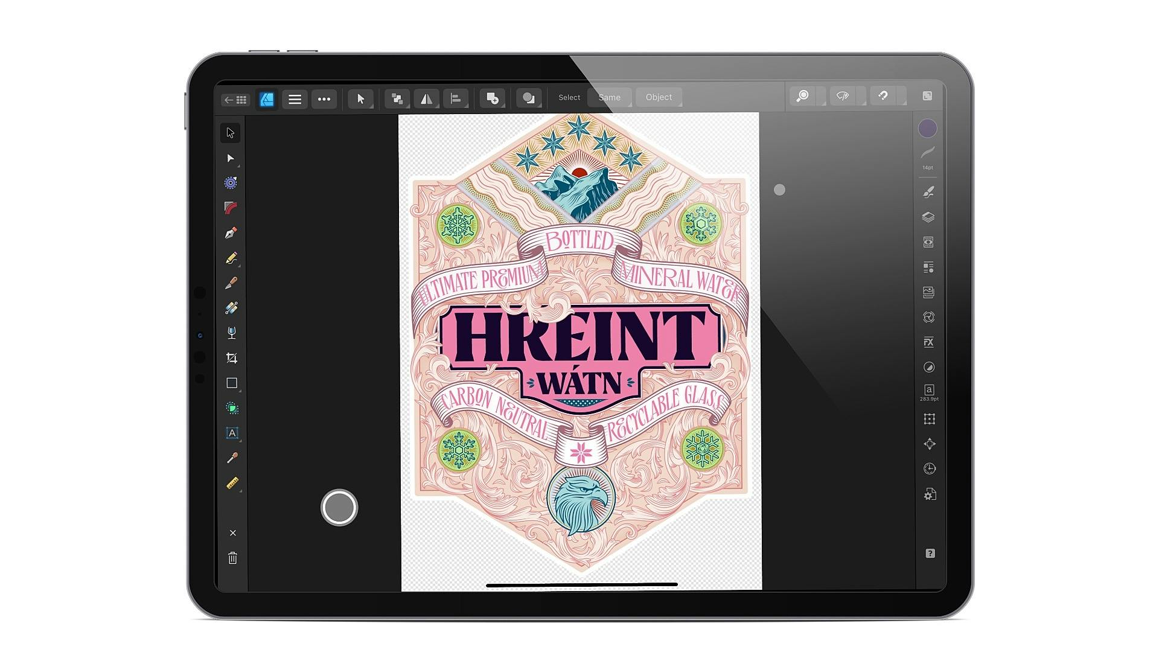Screen dimensions: 1159x652
Task: Toggle snapping magnet icon
Action: click(883, 96)
